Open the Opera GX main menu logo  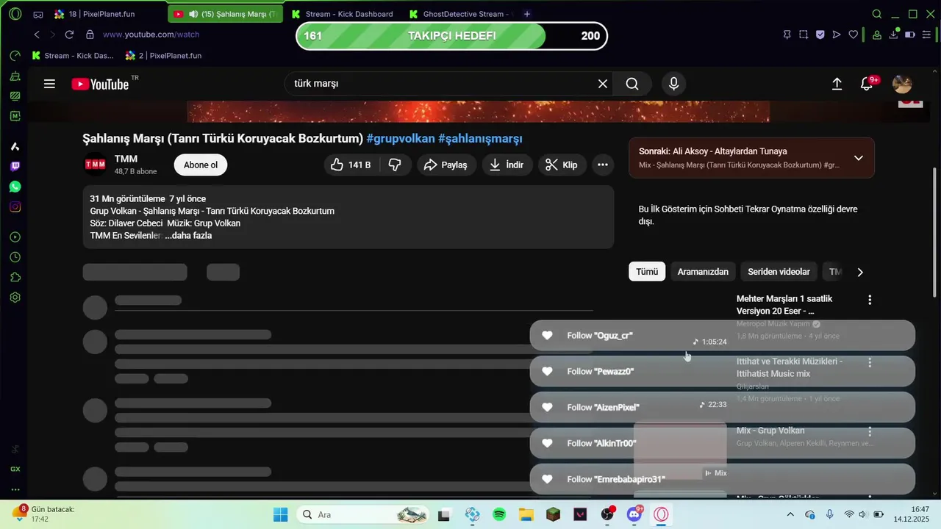pos(15,14)
